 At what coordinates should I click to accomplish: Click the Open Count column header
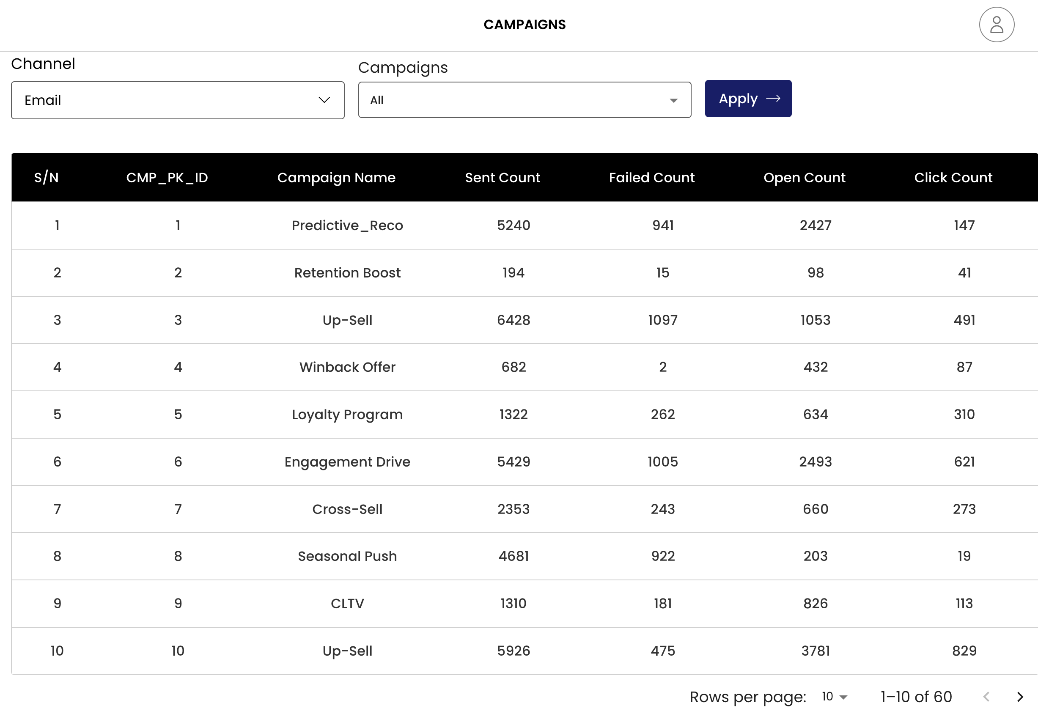coord(804,178)
